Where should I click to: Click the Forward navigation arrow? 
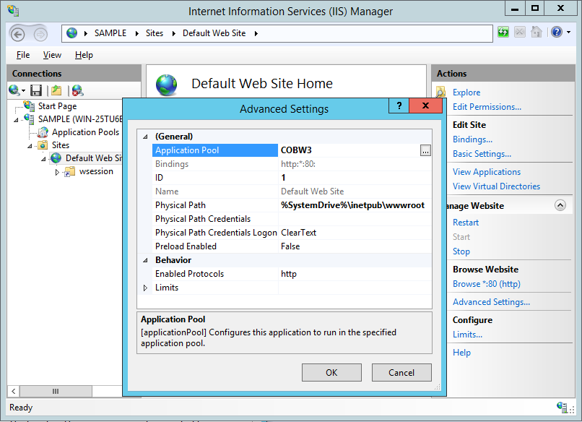[x=40, y=34]
